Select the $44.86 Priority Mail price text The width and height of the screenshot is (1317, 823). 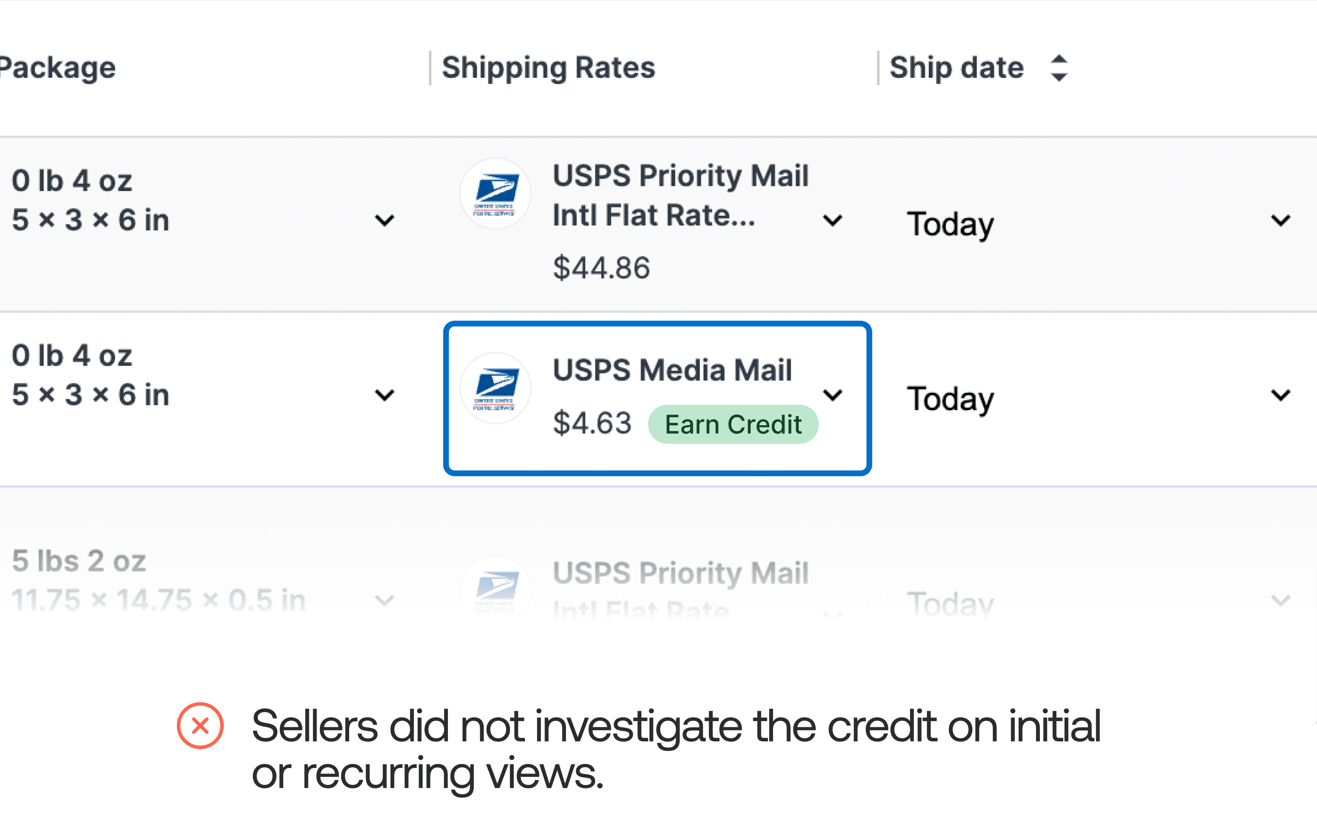(x=601, y=268)
